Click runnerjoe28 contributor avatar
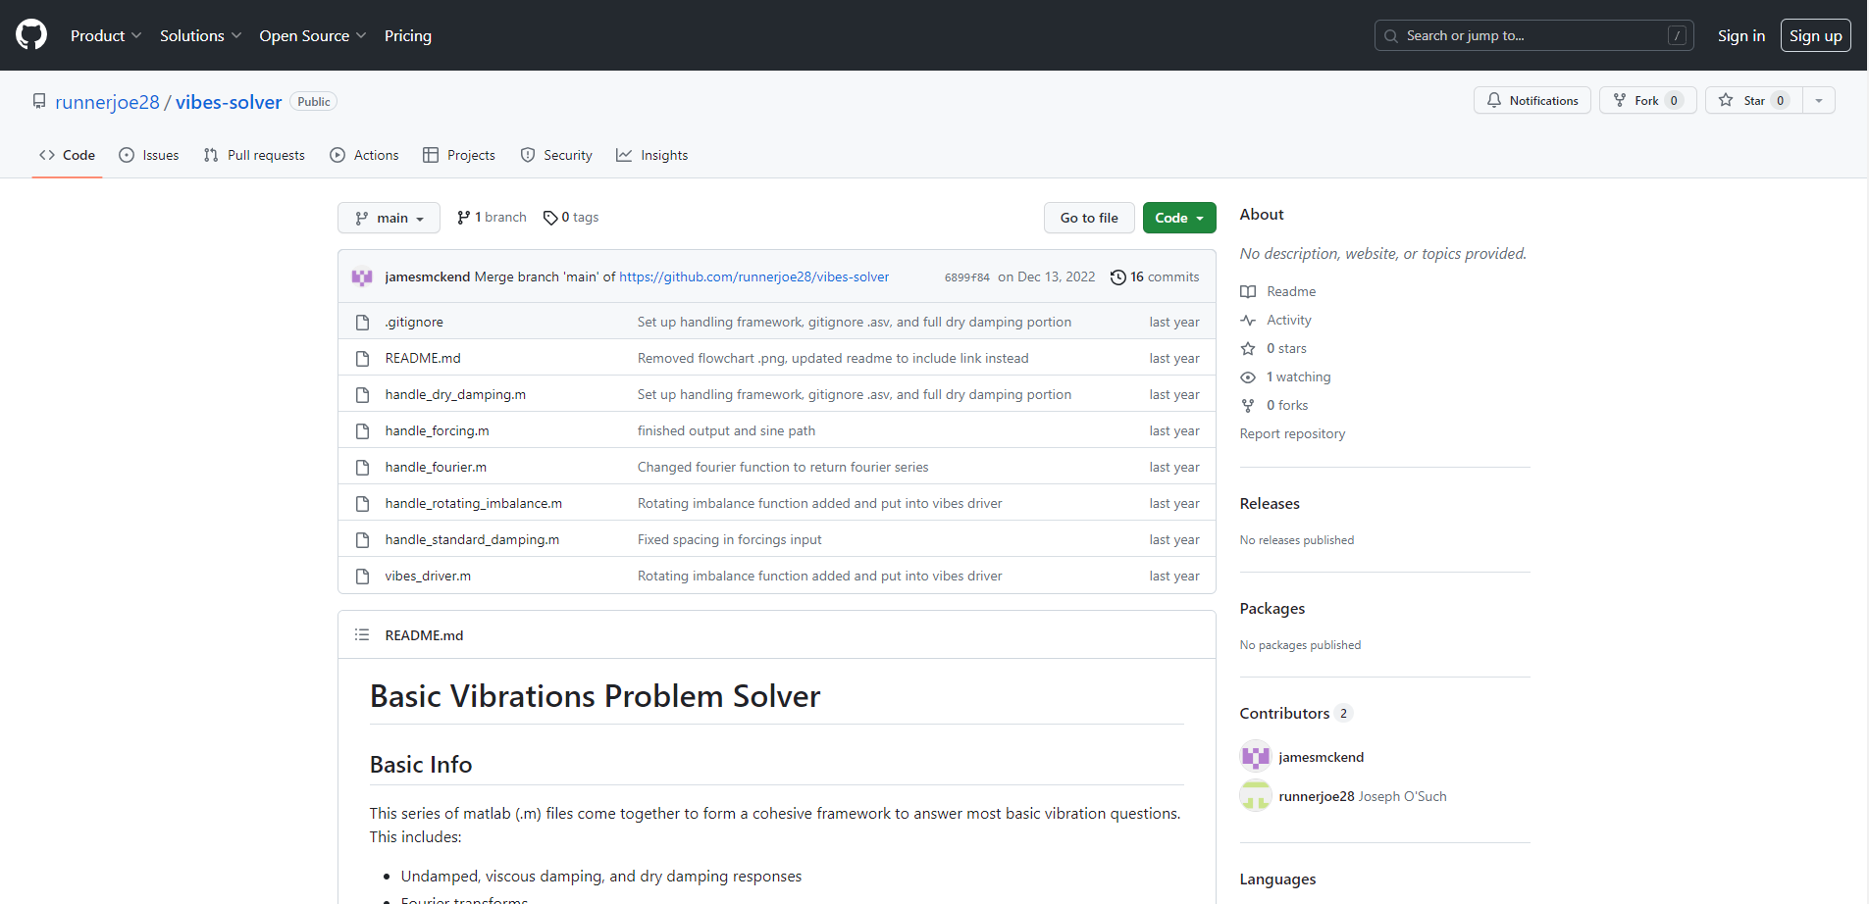The height and width of the screenshot is (904, 1869). [1256, 796]
